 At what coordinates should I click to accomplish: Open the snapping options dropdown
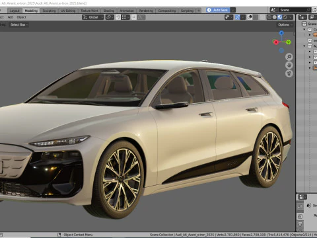pyautogui.click(x=125, y=17)
